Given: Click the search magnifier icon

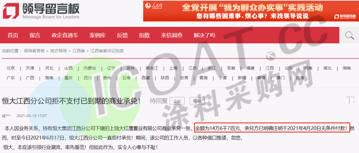Looking at the screenshot, I should pos(349,35).
